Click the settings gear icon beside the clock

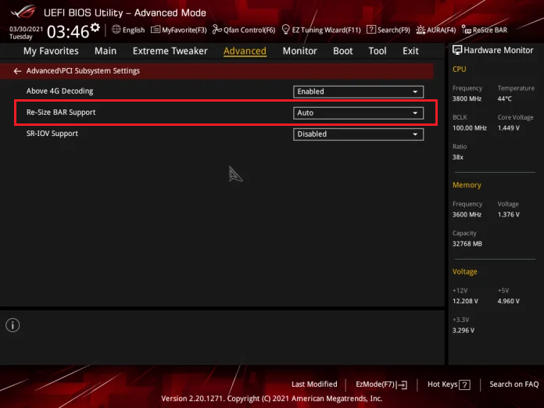click(x=95, y=27)
